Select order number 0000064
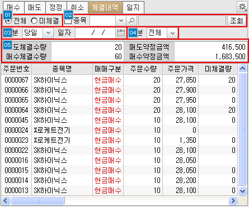The height and width of the screenshot is (207, 249). click(x=16, y=110)
